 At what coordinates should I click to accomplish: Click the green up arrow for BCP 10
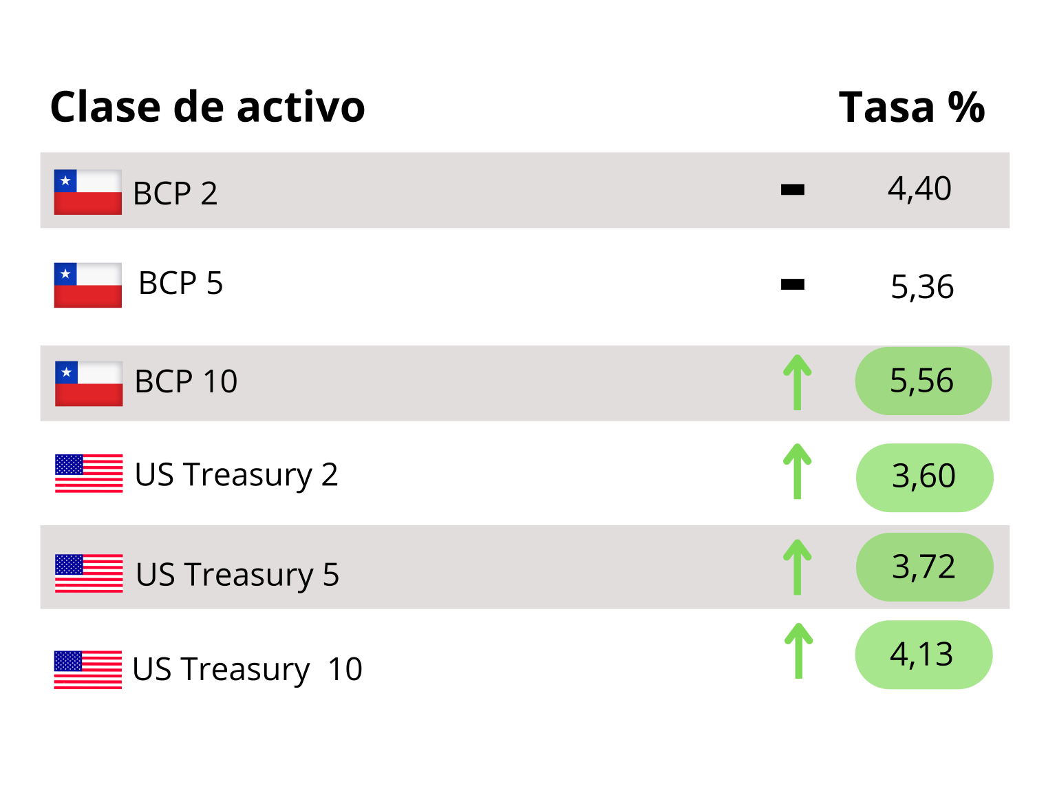tap(798, 383)
